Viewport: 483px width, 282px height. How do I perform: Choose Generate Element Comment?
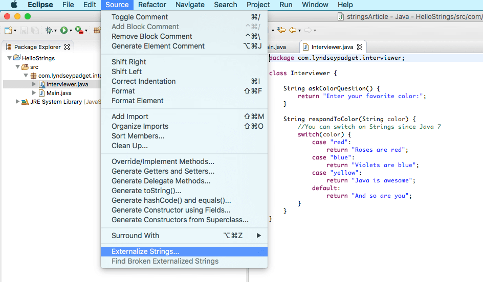tap(184, 46)
